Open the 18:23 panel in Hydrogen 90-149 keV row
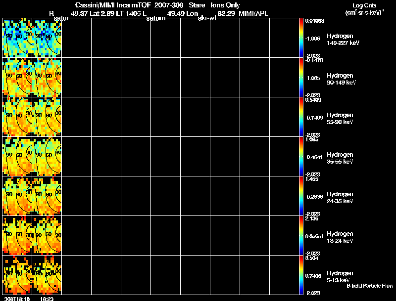 coord(47,78)
